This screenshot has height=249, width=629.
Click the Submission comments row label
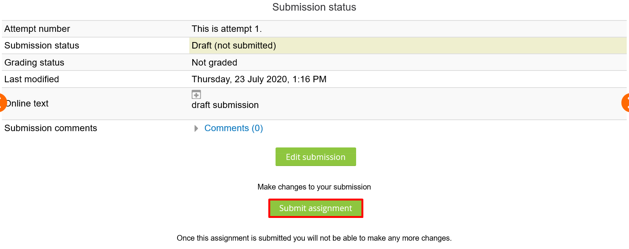pos(51,128)
